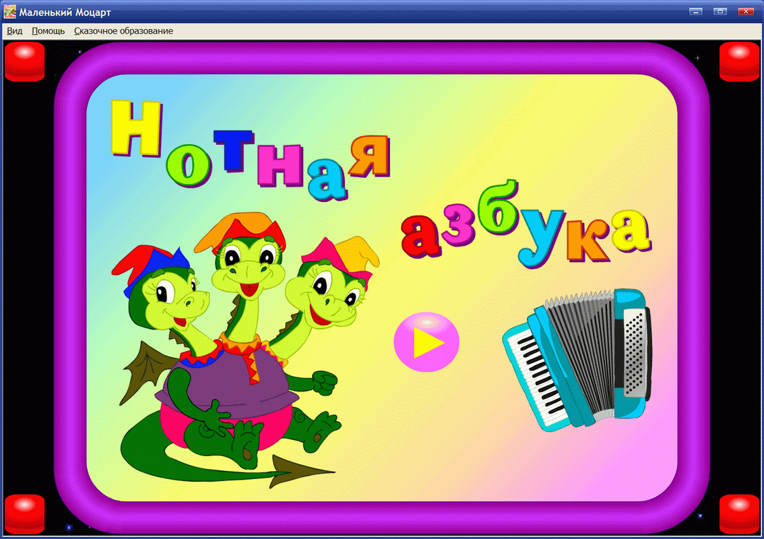This screenshot has width=764, height=539.
Task: Click the red button in bottom-right corner
Action: [739, 514]
